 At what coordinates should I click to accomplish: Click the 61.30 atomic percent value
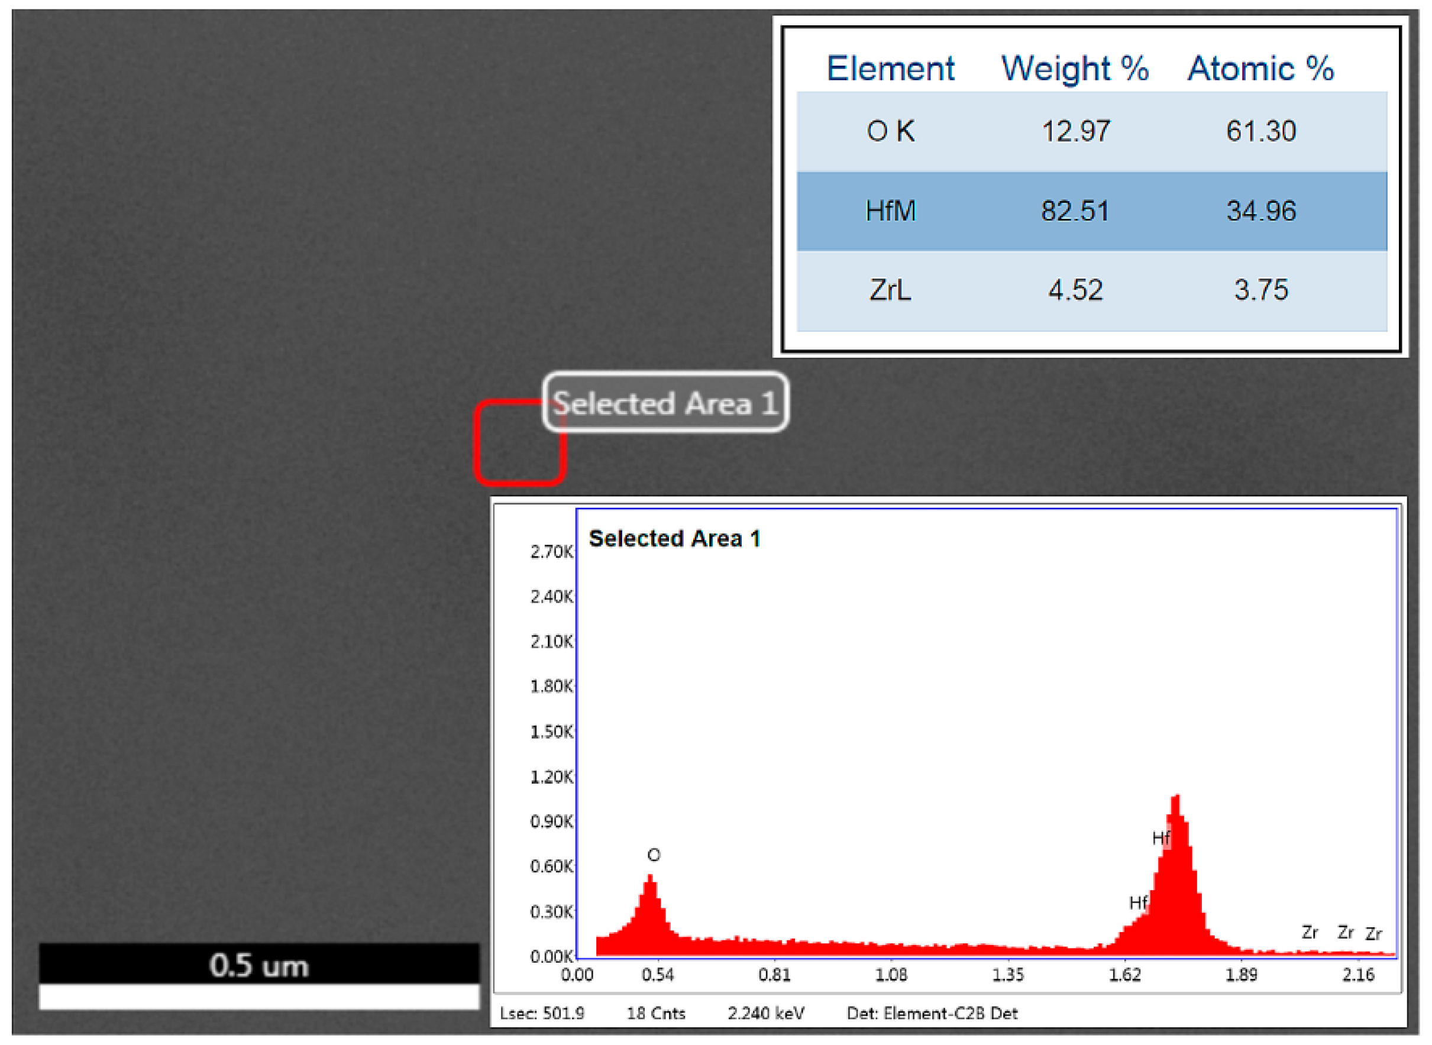(x=1260, y=131)
